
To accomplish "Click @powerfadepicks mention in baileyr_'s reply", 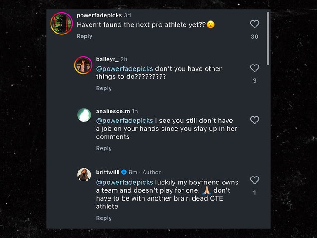I will coord(125,69).
